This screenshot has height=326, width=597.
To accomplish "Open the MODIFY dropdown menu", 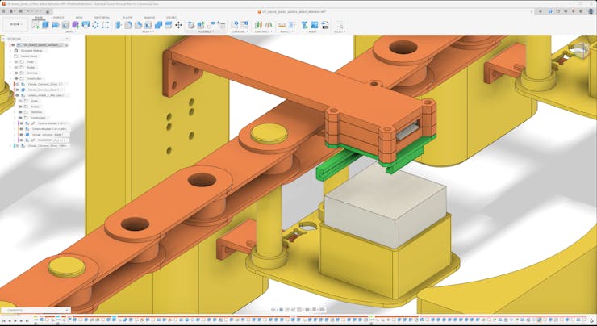I will click(x=148, y=31).
